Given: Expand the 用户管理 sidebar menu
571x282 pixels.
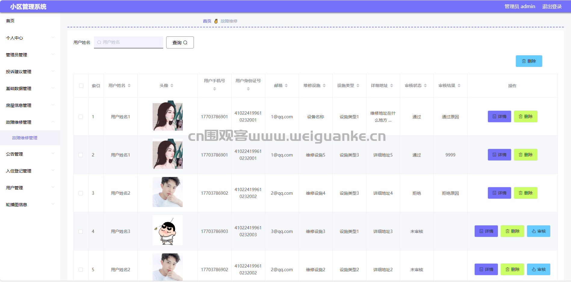Looking at the screenshot, I should [30, 188].
